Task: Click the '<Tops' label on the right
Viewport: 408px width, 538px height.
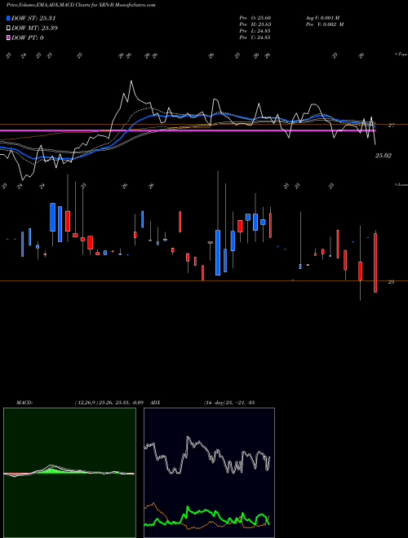Action: pyautogui.click(x=401, y=55)
